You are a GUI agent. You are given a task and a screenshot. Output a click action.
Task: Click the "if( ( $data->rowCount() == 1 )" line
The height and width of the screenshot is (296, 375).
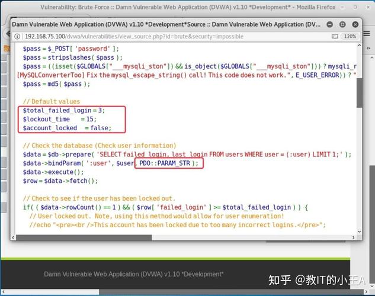point(165,207)
